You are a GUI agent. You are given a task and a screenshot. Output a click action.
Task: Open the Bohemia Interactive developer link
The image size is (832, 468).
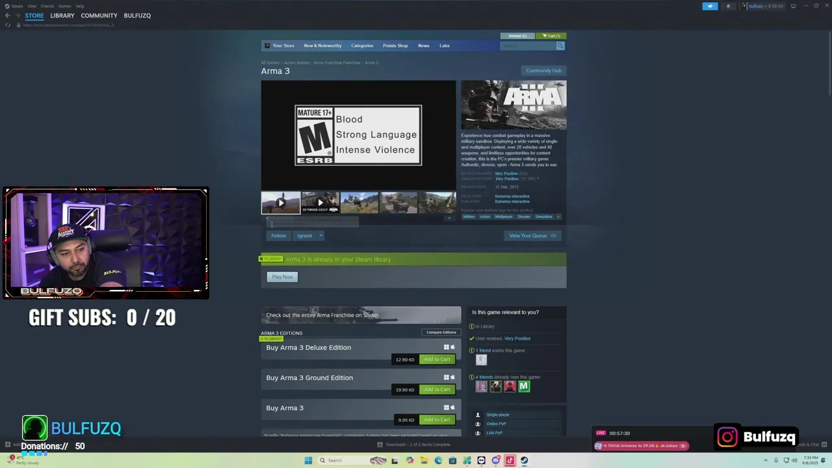[x=512, y=196]
